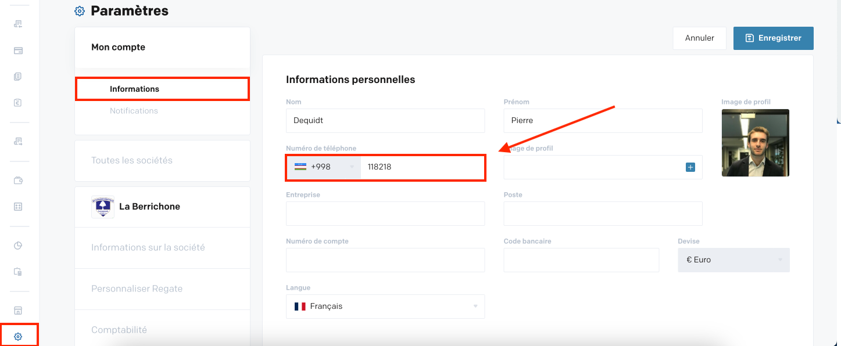
Task: Select the La Berrichone company name
Action: point(149,207)
